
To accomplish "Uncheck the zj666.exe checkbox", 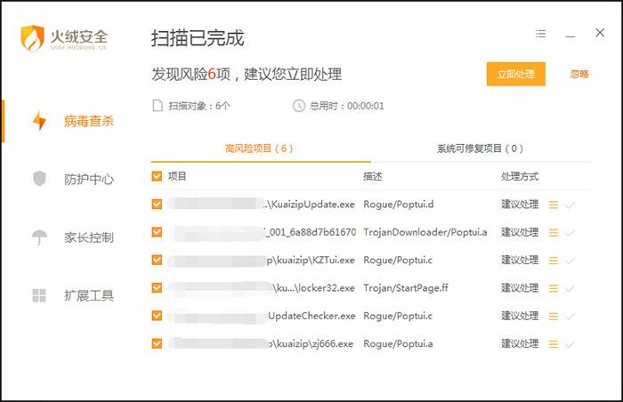I will pos(157,343).
